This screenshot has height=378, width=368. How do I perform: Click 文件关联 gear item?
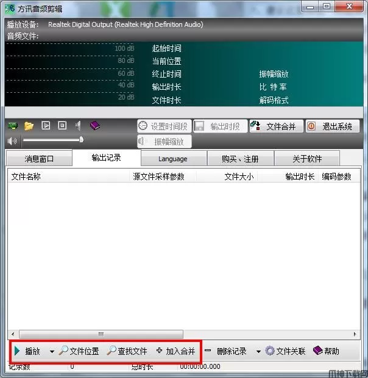pyautogui.click(x=285, y=351)
